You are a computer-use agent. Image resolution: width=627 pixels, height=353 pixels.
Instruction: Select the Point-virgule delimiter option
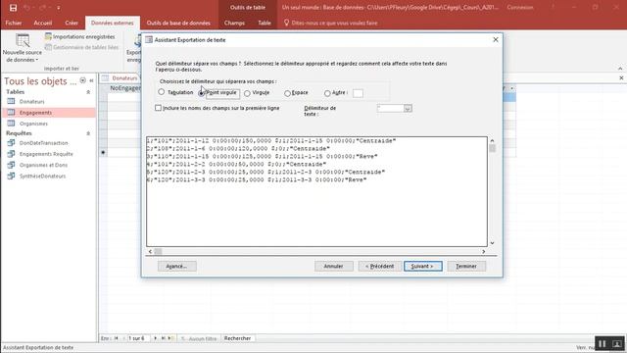pyautogui.click(x=201, y=93)
